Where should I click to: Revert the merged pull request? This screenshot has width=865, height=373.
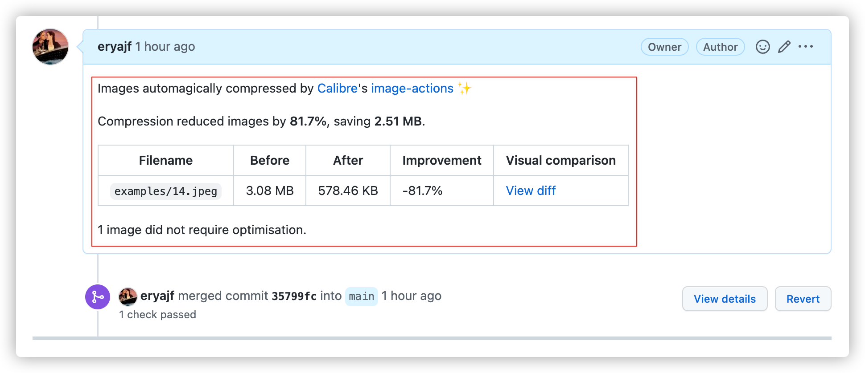(x=803, y=299)
